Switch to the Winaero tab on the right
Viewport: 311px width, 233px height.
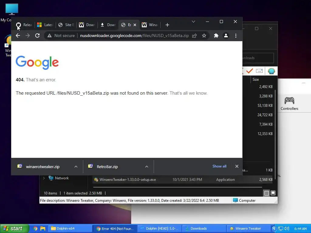point(150,25)
